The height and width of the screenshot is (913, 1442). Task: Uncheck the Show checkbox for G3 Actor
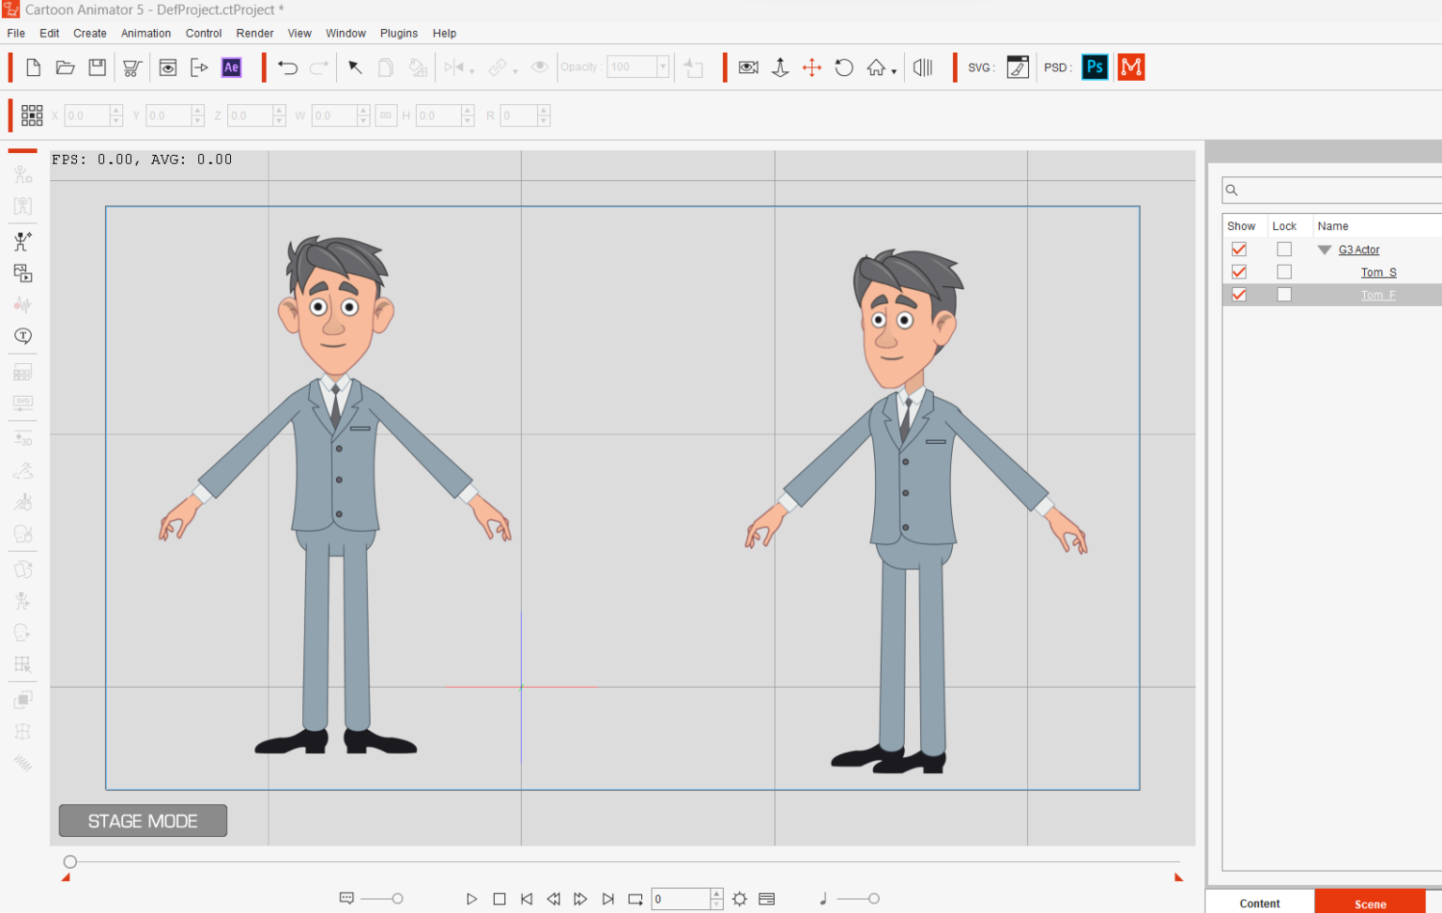point(1238,249)
